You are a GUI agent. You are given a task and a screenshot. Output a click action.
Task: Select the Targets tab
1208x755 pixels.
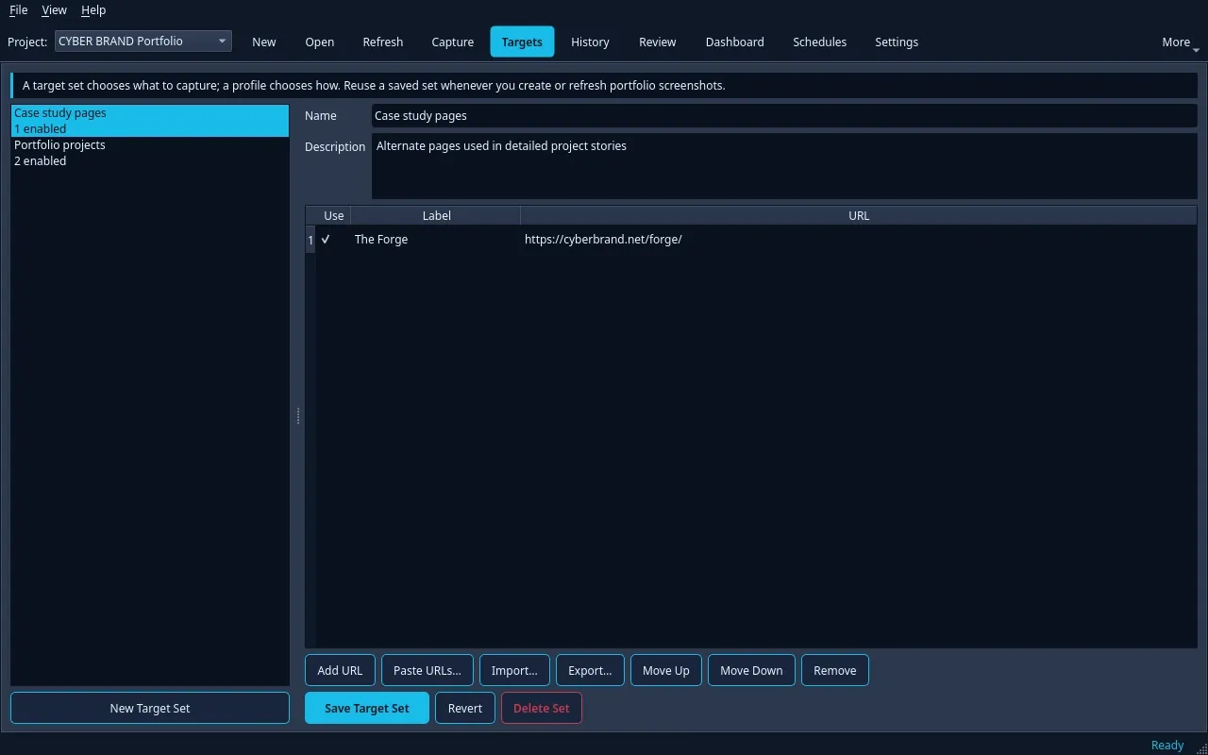tap(522, 42)
